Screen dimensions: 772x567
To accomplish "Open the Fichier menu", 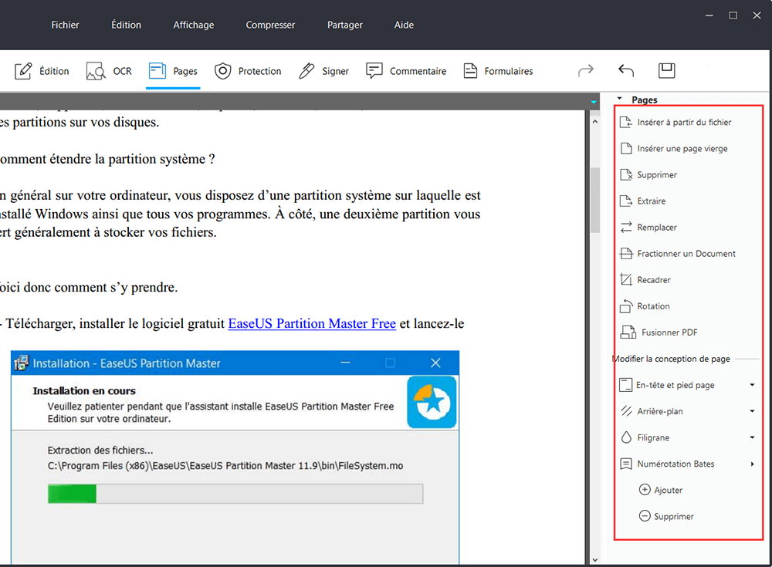I will click(65, 25).
